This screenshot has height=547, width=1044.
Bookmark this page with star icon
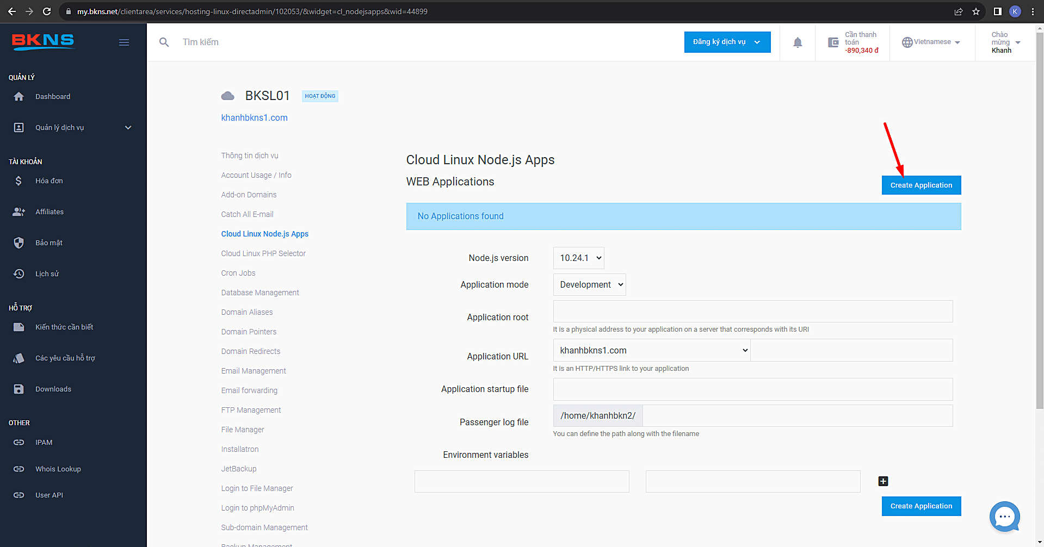pos(976,11)
